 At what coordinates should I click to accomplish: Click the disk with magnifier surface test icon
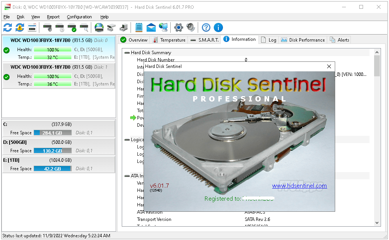pyautogui.click(x=84, y=27)
